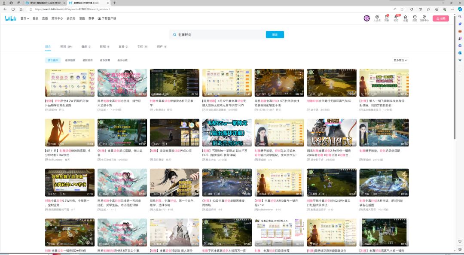Open the 历史 watch history icon
The image size is (464, 255).
(415, 18)
